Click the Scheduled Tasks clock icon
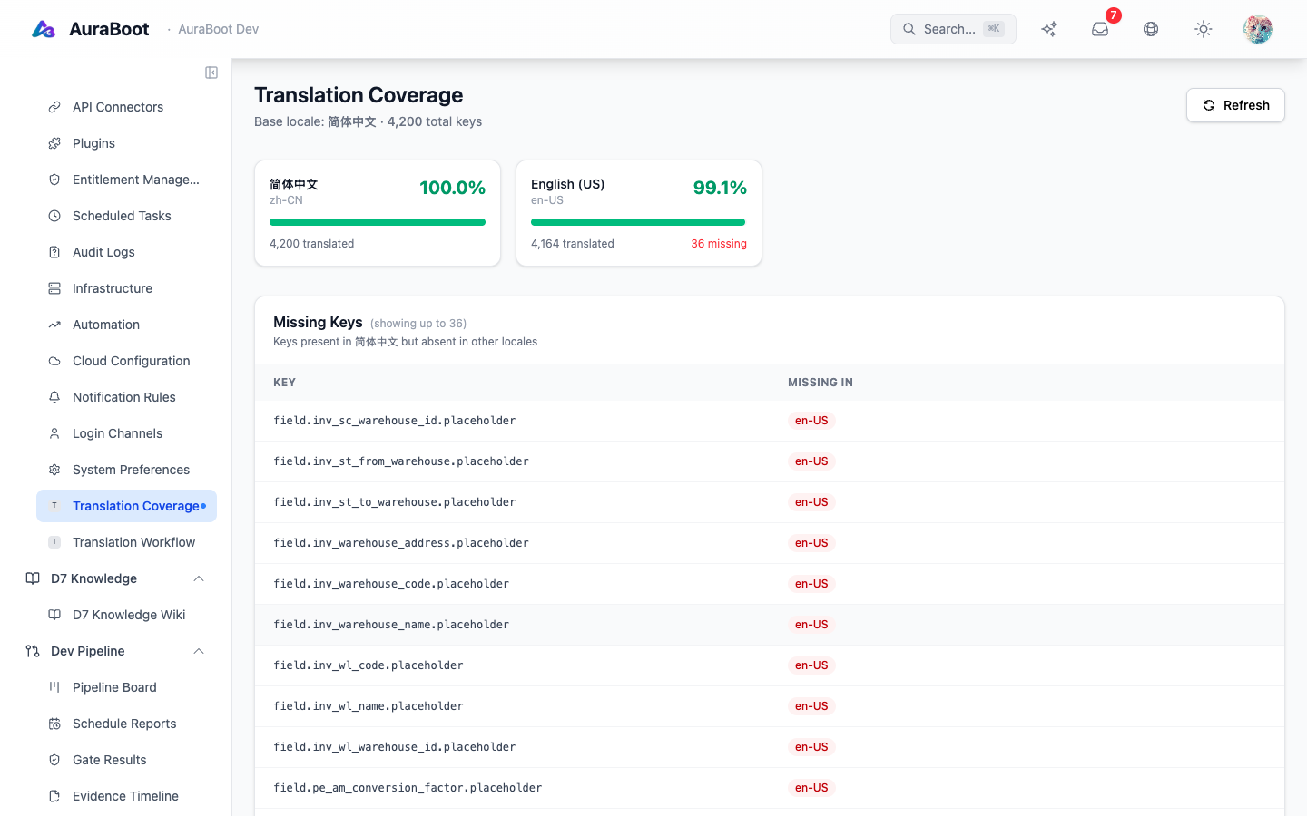 click(54, 216)
